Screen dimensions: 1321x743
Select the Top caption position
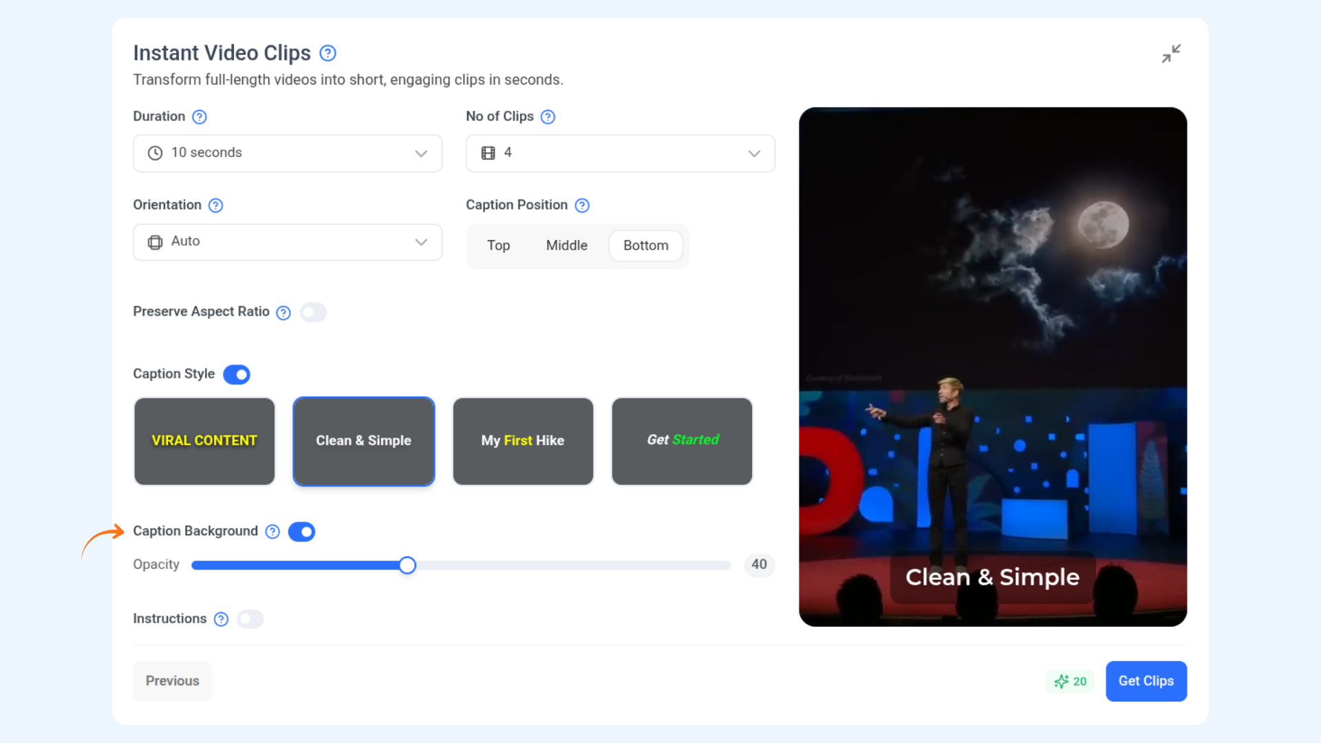tap(498, 246)
